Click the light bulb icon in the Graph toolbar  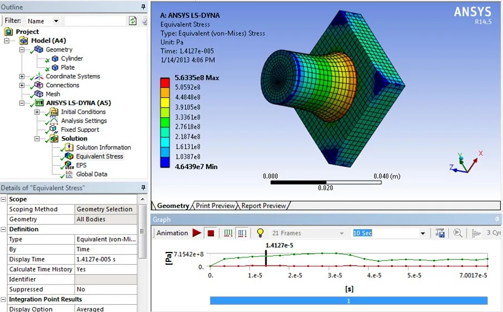pyautogui.click(x=260, y=233)
